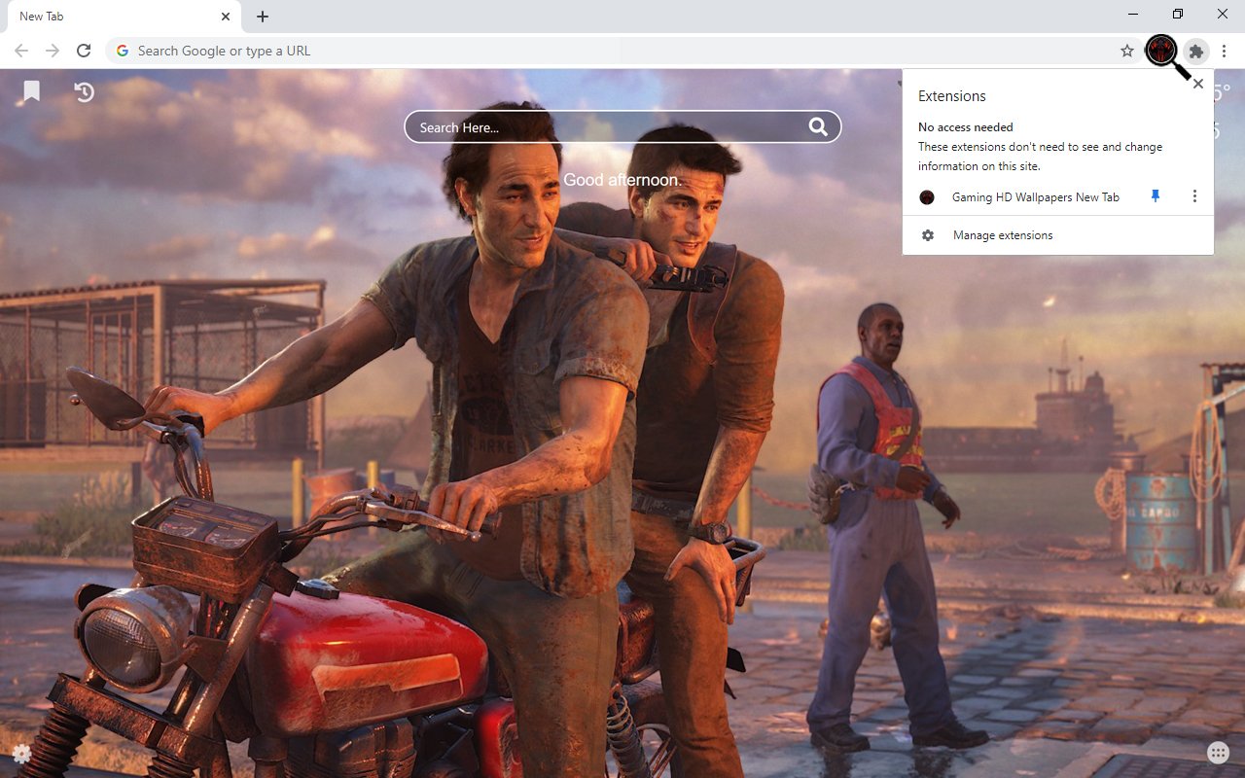The height and width of the screenshot is (778, 1245).
Task: Go forward to next page
Action: 53,51
